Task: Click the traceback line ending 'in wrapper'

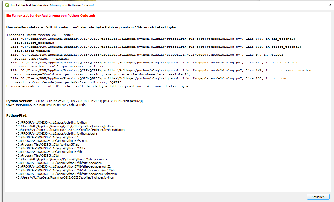Action: [147, 55]
